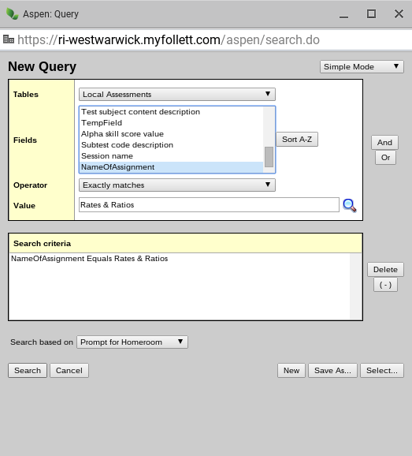Click the Save As... button
Screen dimensions: 412x456
point(332,371)
